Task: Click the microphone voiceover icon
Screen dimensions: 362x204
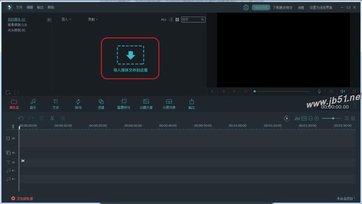Action: click(x=319, y=92)
